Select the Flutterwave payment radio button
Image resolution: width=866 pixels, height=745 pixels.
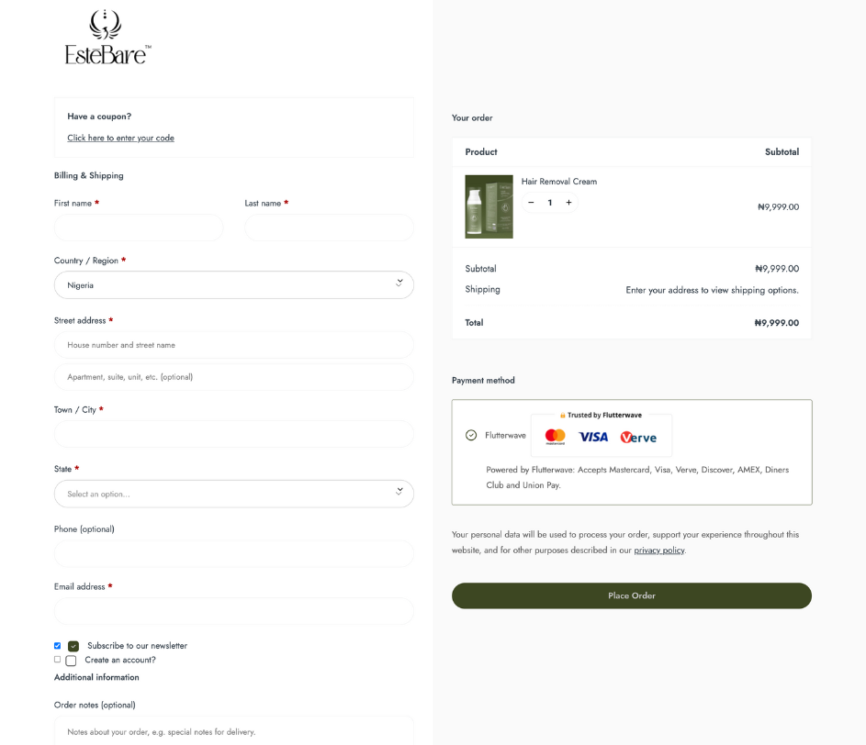click(x=471, y=435)
